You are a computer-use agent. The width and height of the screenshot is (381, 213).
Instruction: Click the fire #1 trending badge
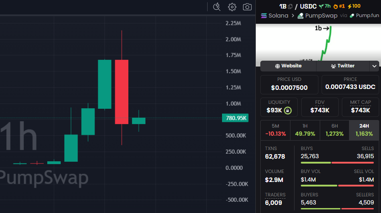point(339,6)
